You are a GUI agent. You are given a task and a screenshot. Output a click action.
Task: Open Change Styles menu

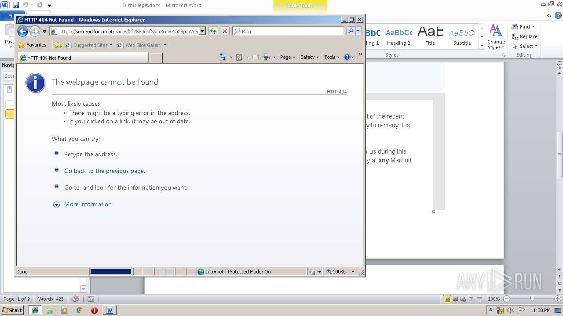coord(496,37)
